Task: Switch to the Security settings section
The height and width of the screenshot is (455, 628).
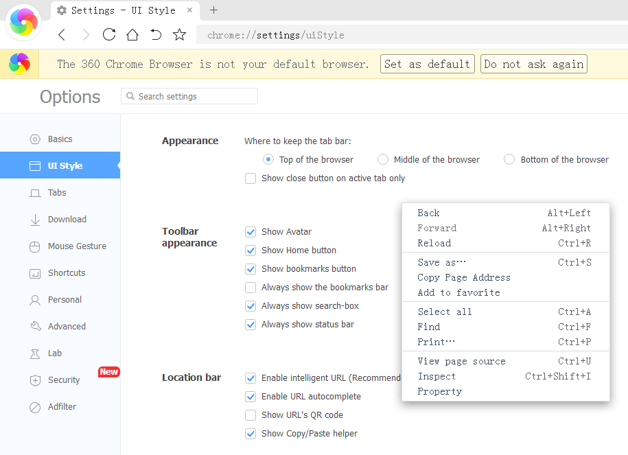Action: click(x=64, y=380)
